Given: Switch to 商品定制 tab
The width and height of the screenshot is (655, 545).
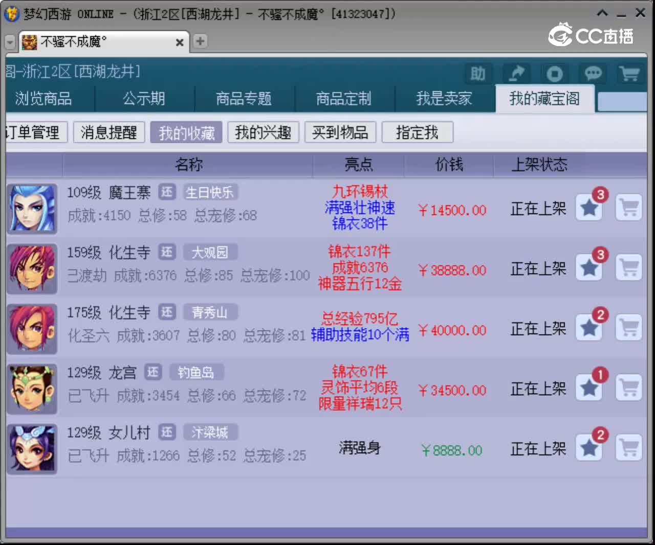Looking at the screenshot, I should coord(344,99).
